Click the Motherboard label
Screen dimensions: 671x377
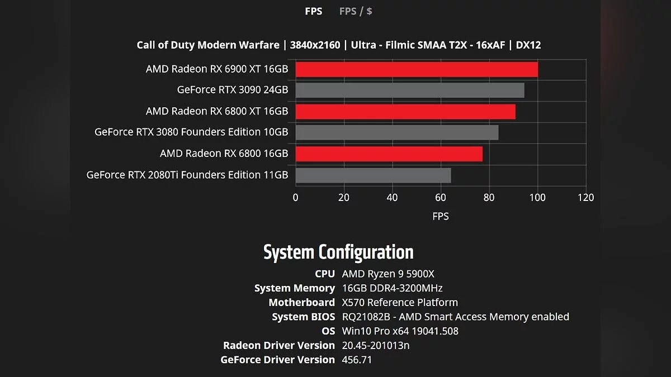(x=302, y=302)
